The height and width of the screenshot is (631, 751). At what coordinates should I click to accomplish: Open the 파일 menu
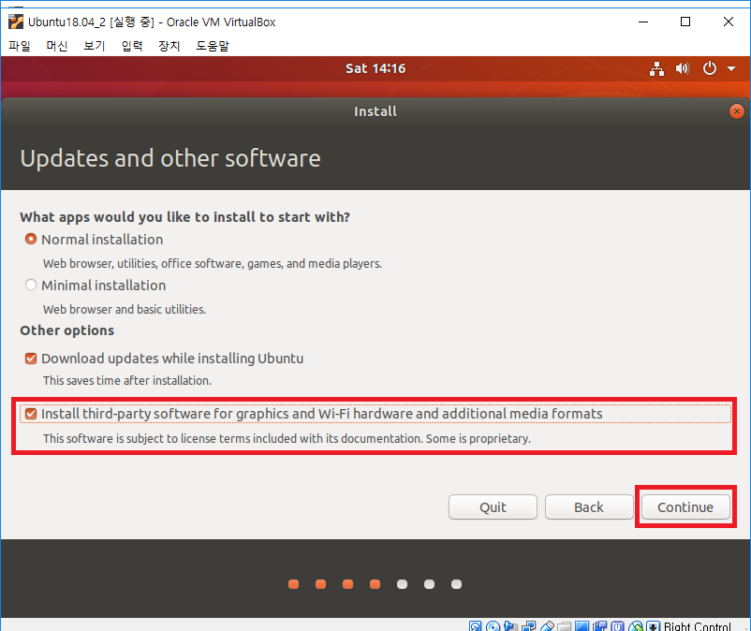tap(20, 46)
